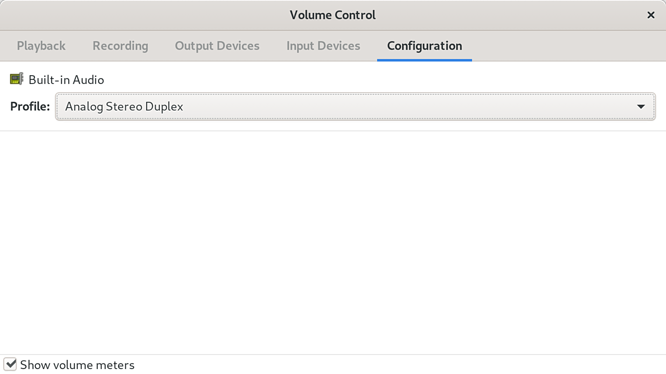Disable the Show volume meters checkbox

10,364
